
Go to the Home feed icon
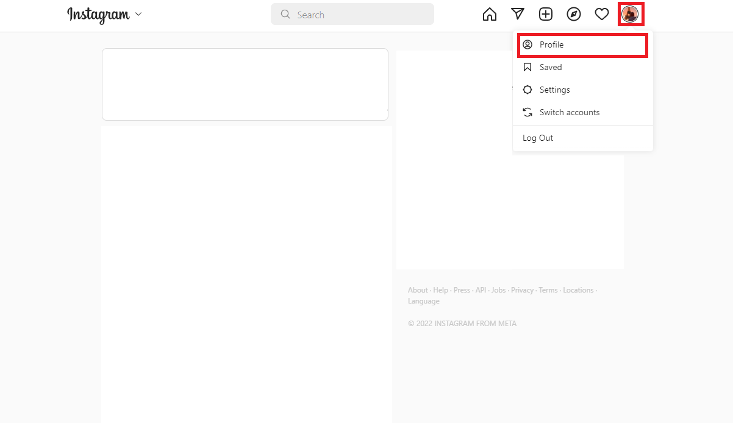coord(490,14)
